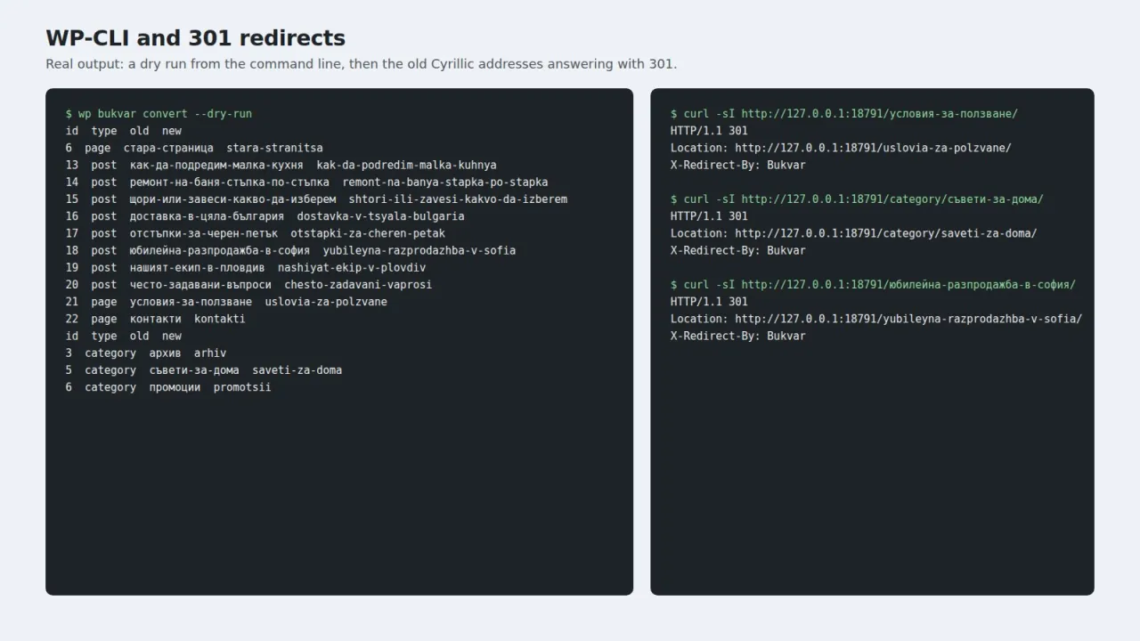This screenshot has height=641, width=1140.
Task: Select the Location line ending "/yubileyna-razprodazhba-v-sofia/"
Action: 876,319
